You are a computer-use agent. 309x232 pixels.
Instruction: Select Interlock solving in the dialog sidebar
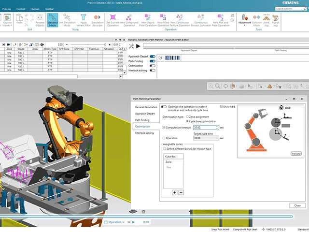pyautogui.click(x=144, y=133)
